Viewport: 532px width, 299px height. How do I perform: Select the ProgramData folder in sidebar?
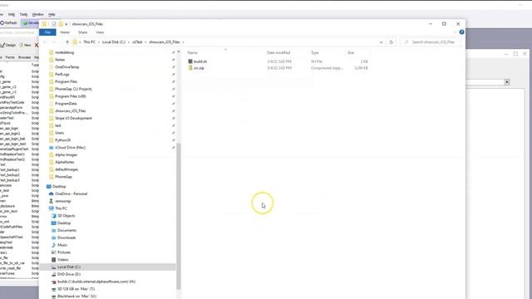pyautogui.click(x=66, y=104)
